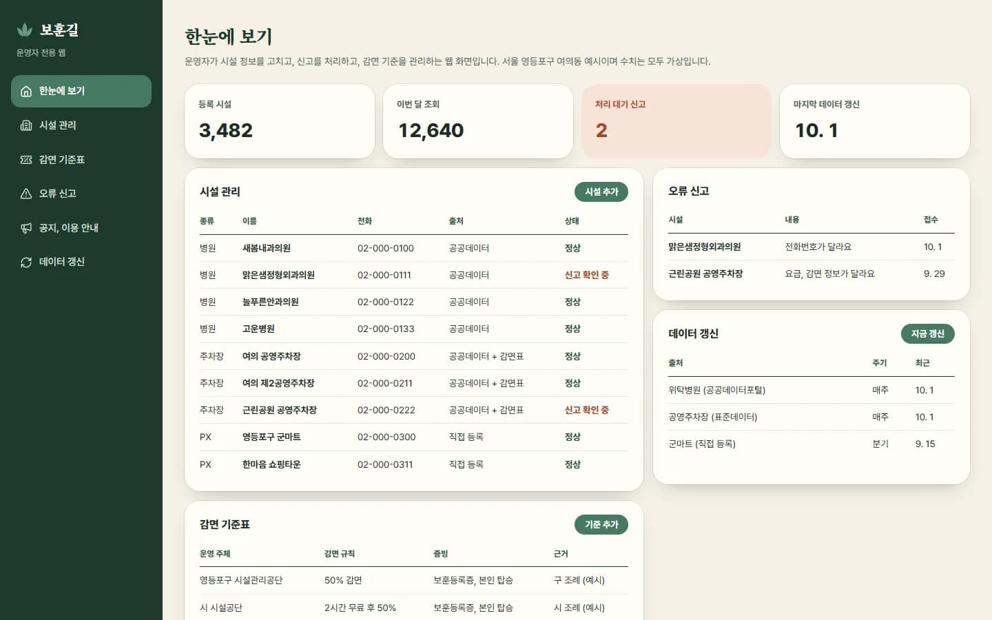Click the 보훈길 leaf logo icon
This screenshot has height=620, width=992.
25,30
